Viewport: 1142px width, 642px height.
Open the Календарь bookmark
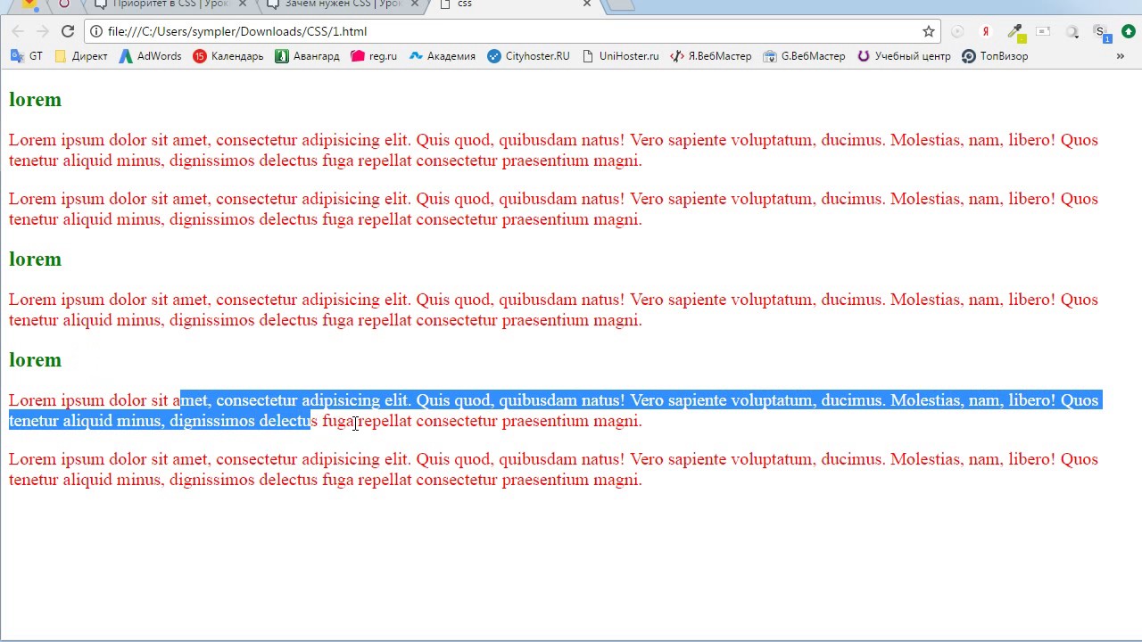coord(228,56)
